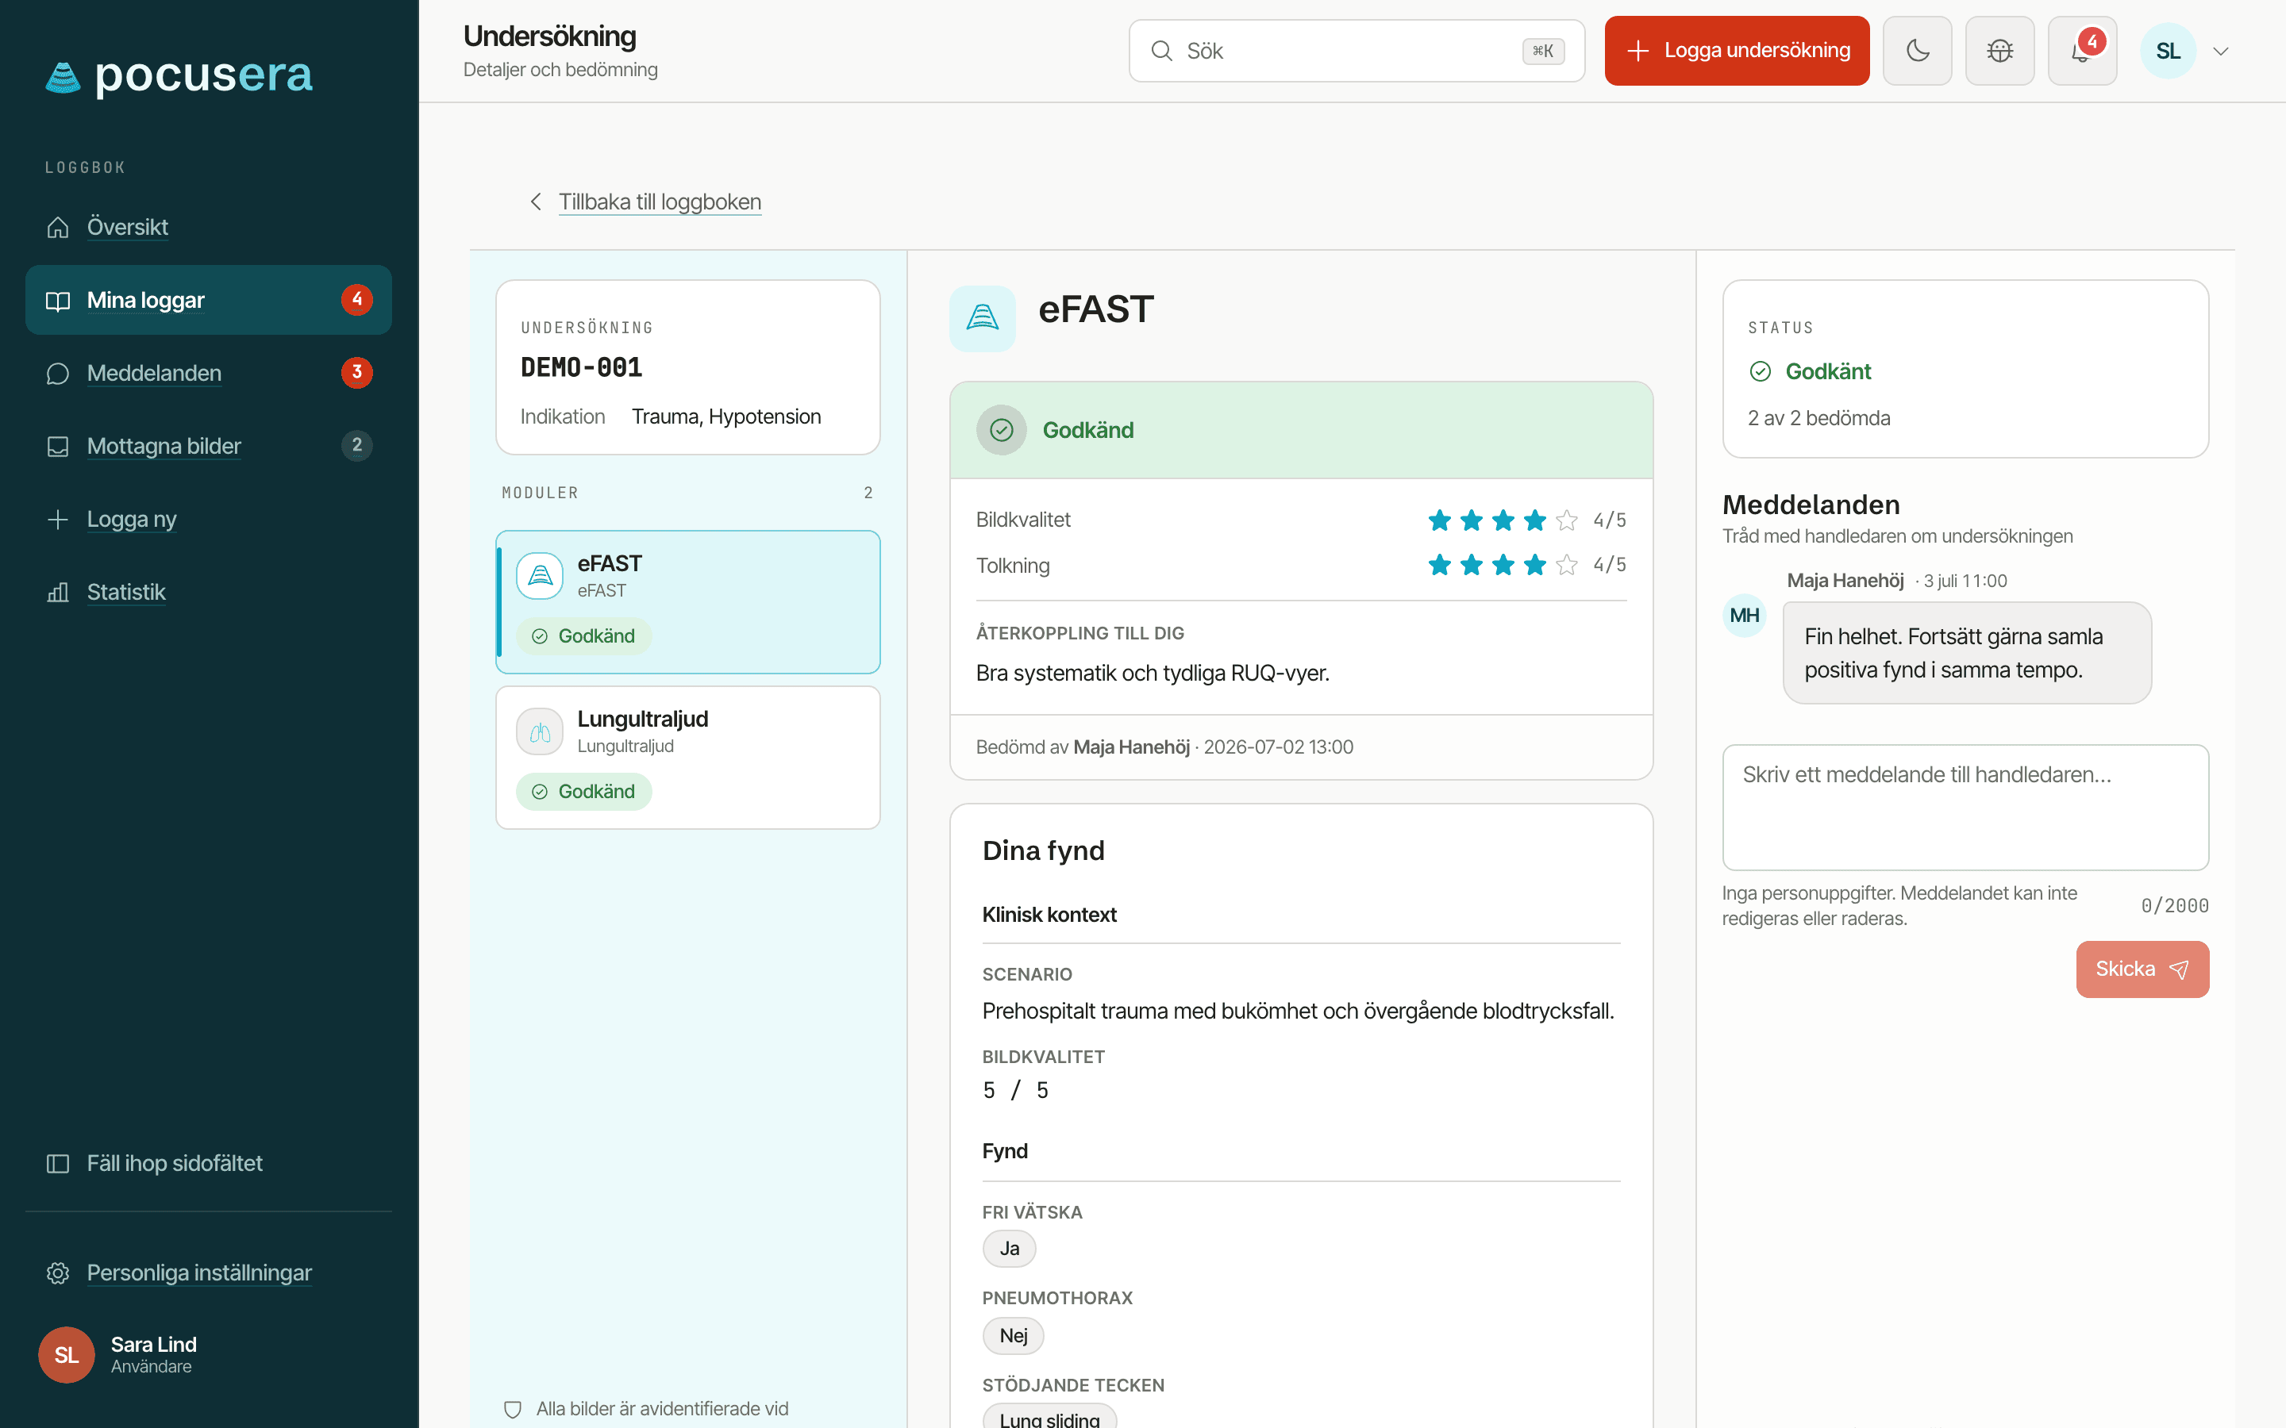Click the SL avatar in the header
The image size is (2286, 1428).
click(2168, 51)
